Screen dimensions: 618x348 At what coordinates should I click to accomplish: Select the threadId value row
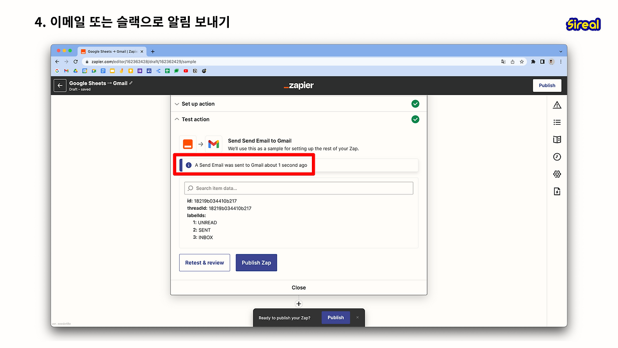click(x=219, y=208)
